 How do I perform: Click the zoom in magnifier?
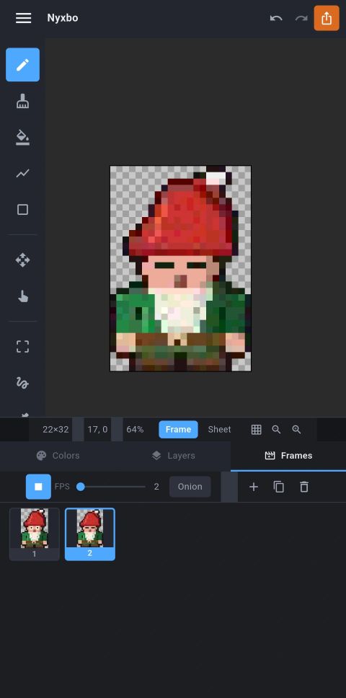coord(297,430)
